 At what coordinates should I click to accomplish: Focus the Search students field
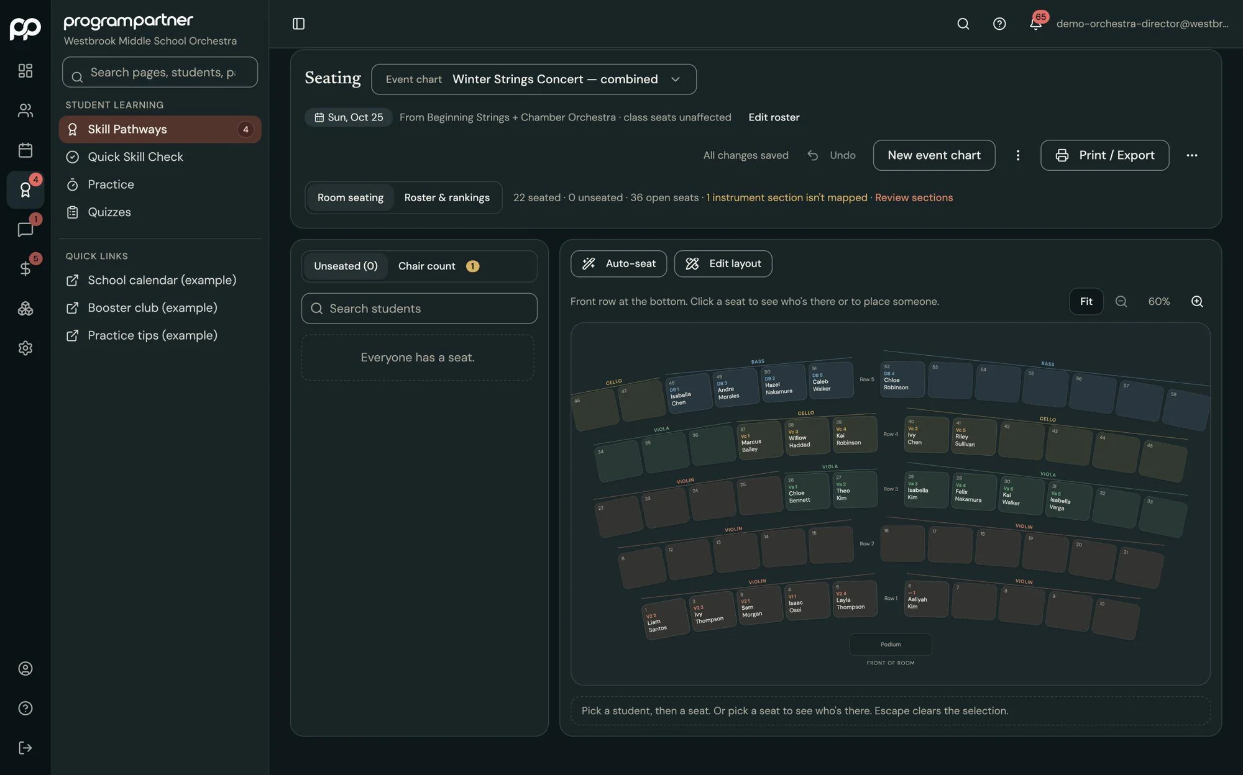tap(420, 309)
